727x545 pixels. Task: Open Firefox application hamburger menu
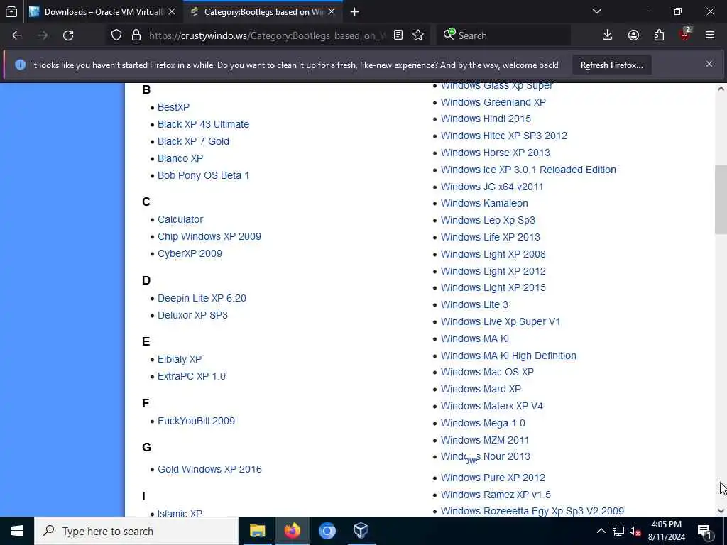point(710,35)
